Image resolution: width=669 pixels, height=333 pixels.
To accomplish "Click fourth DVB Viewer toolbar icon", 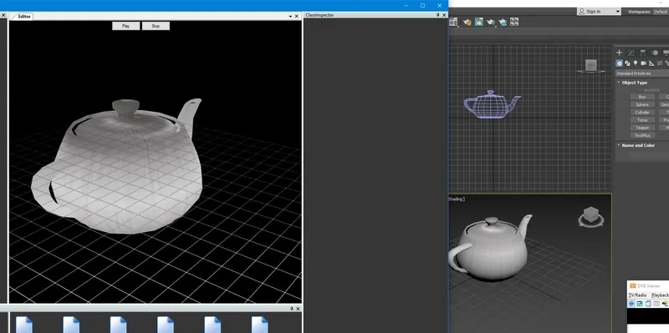I will (656, 304).
